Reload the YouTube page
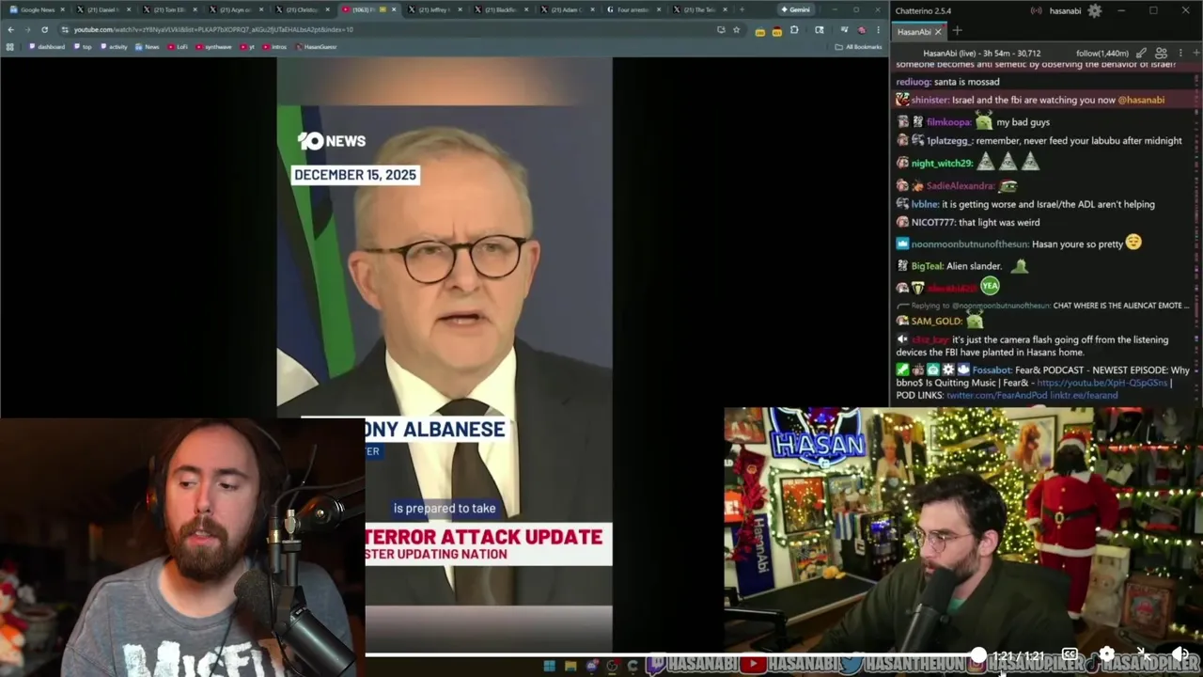Viewport: 1203px width, 677px height. [x=44, y=29]
